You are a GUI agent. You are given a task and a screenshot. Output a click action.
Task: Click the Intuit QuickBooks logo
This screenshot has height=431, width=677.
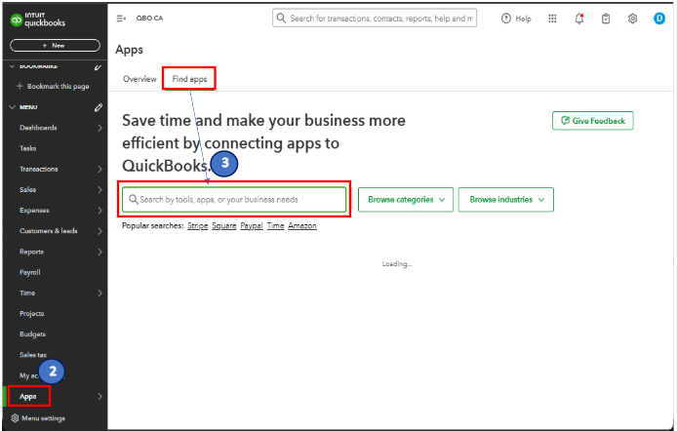coord(38,20)
